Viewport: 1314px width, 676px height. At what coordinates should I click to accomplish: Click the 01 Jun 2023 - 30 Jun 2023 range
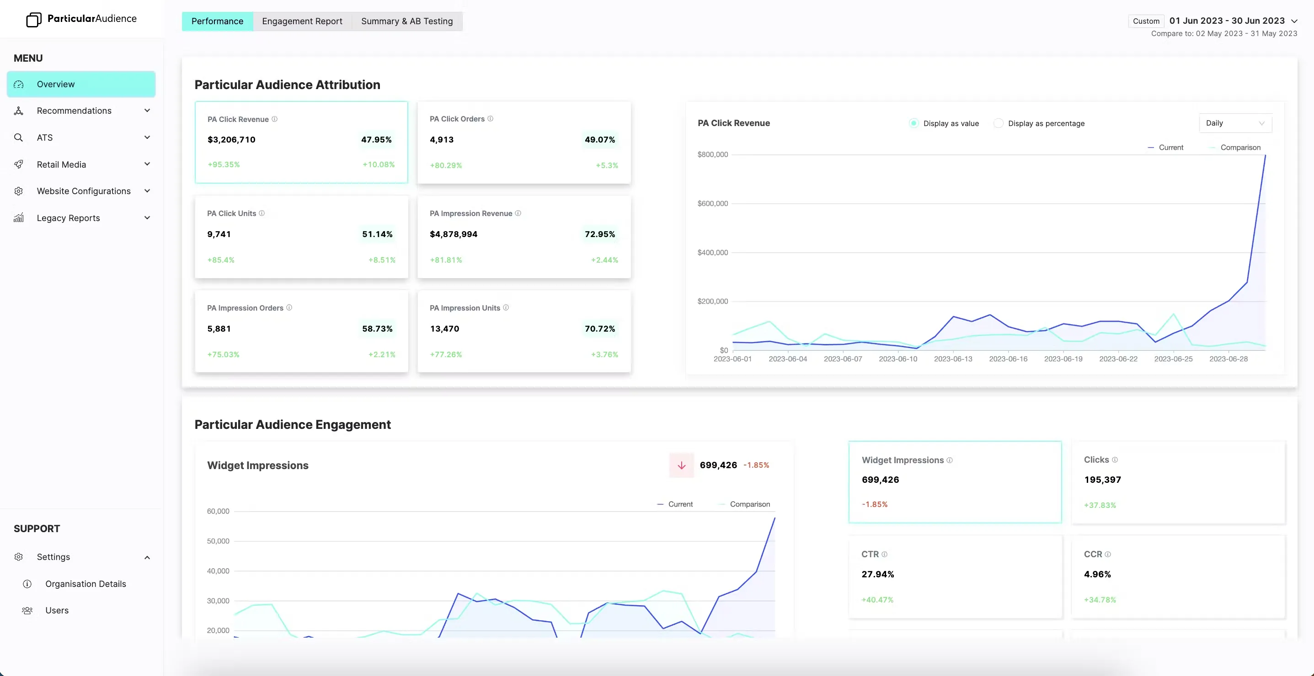point(1227,21)
